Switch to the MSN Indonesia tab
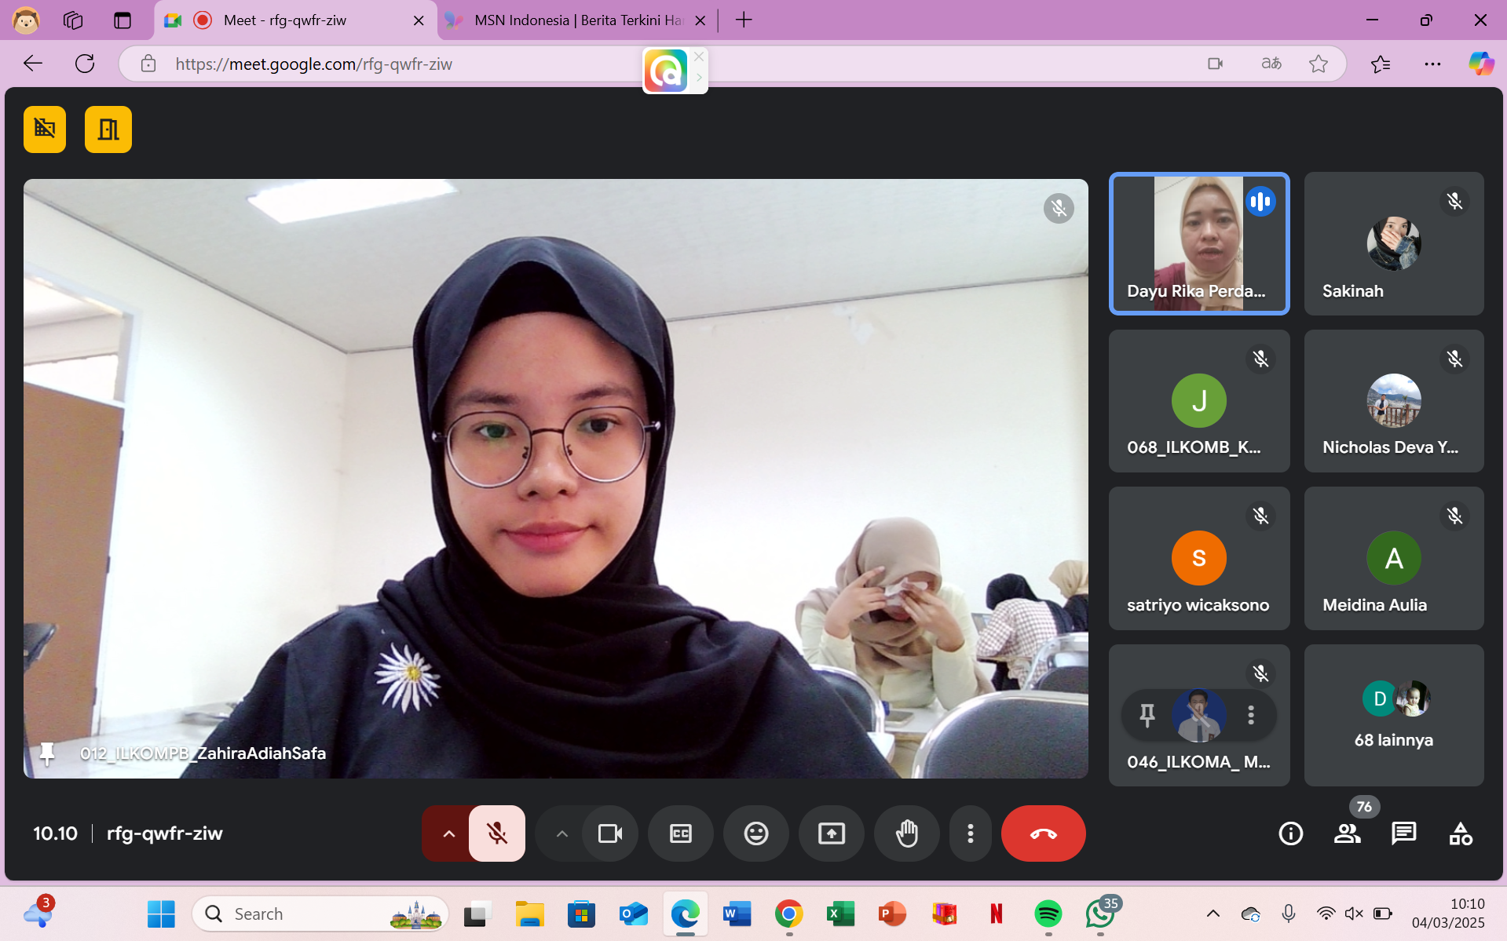Screen dimensions: 1507x941 577,20
